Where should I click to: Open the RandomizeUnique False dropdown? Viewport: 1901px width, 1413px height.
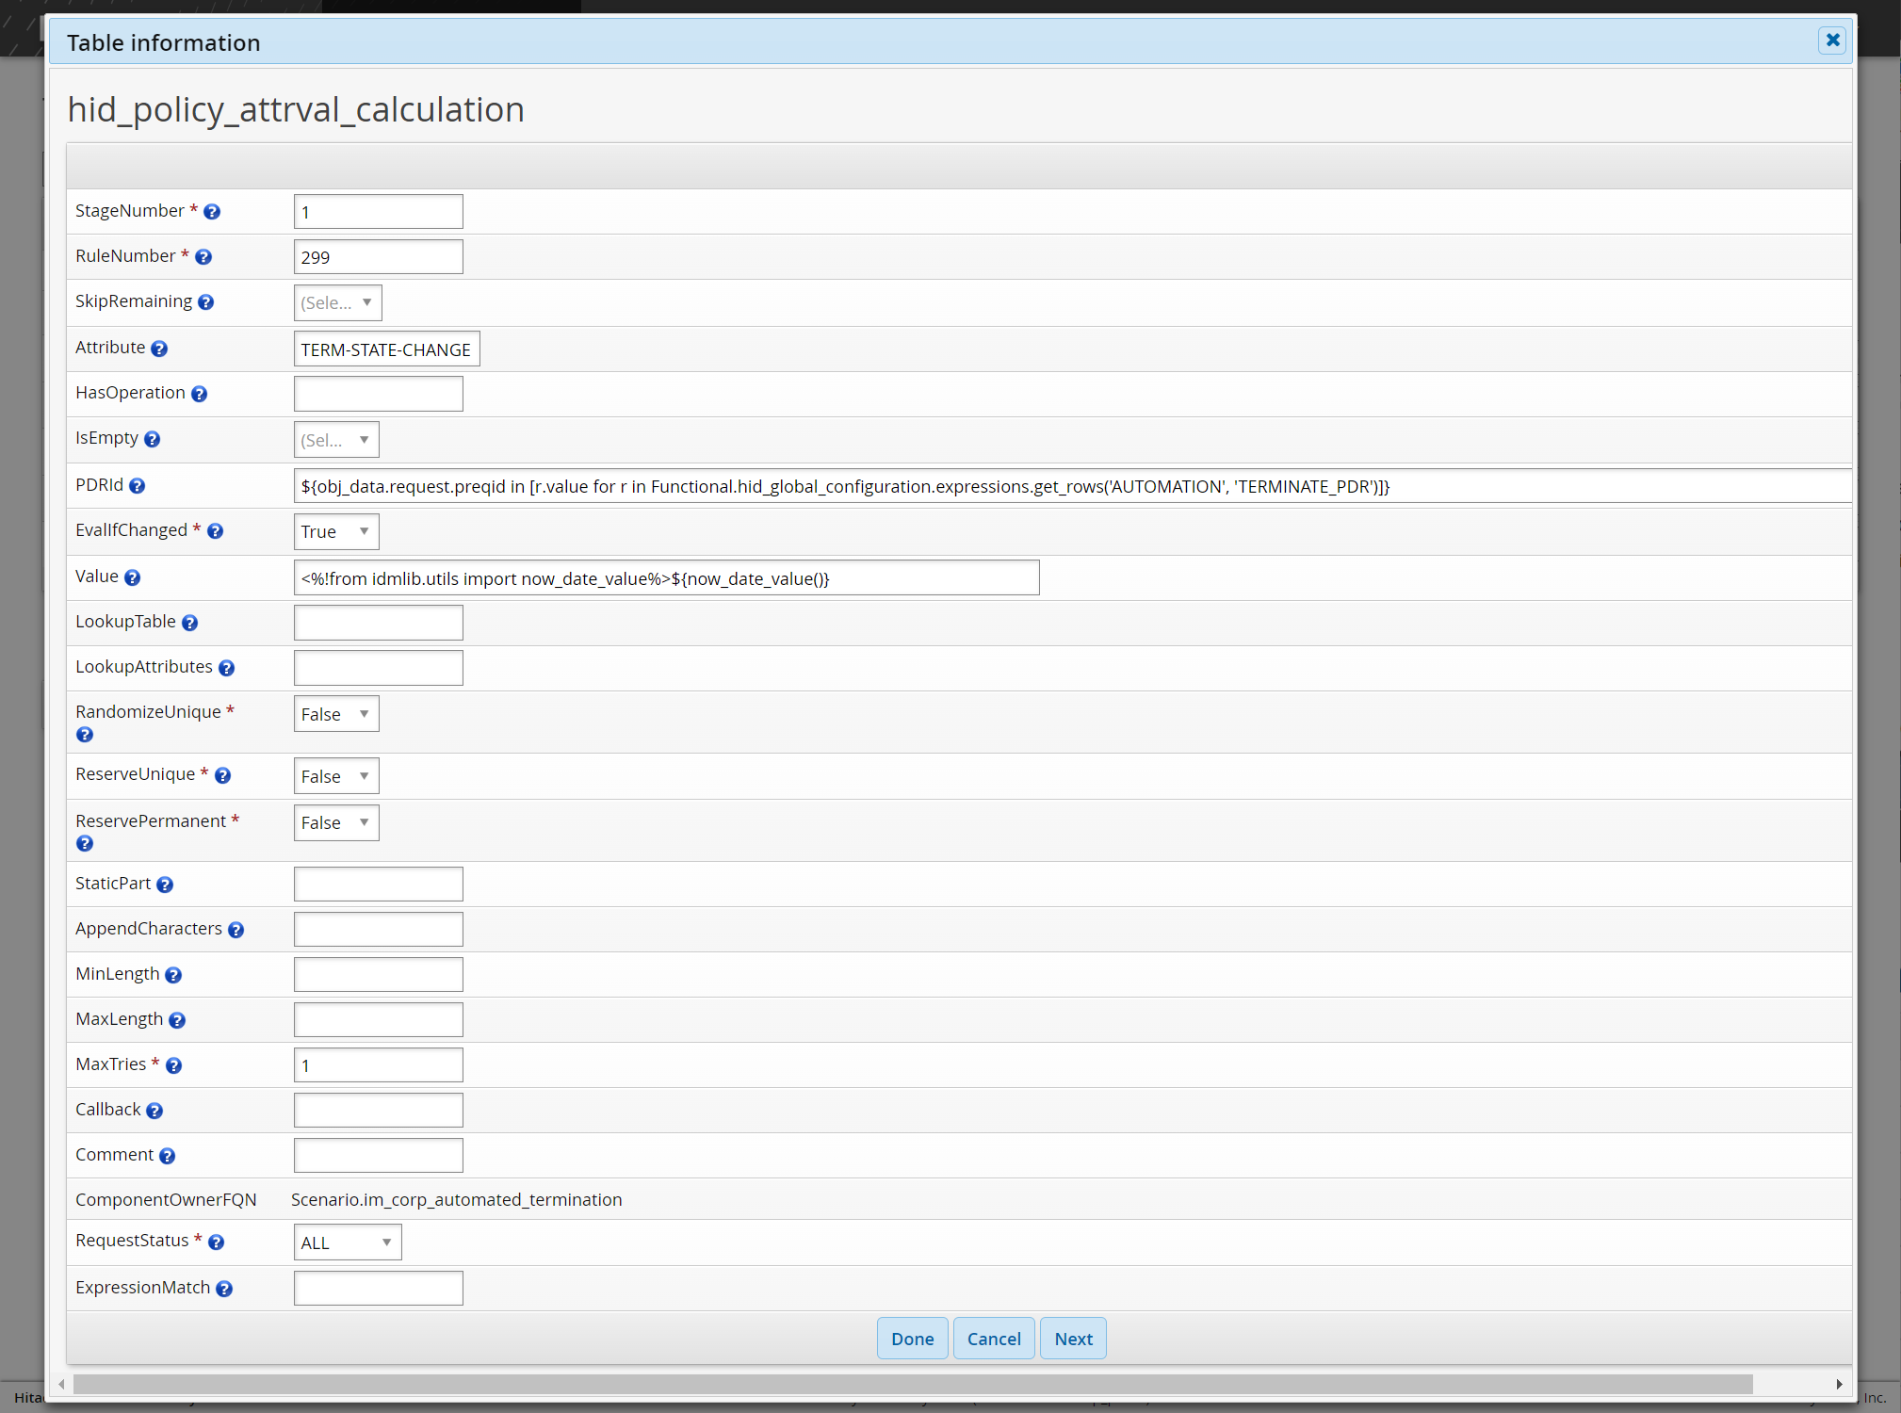coord(336,714)
